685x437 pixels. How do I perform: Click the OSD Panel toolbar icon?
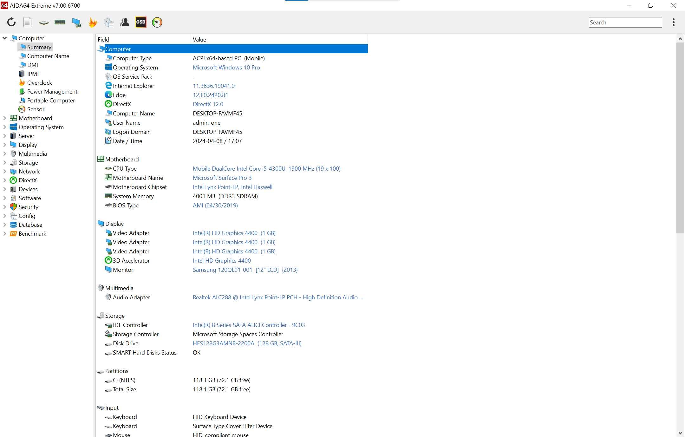[x=140, y=22]
